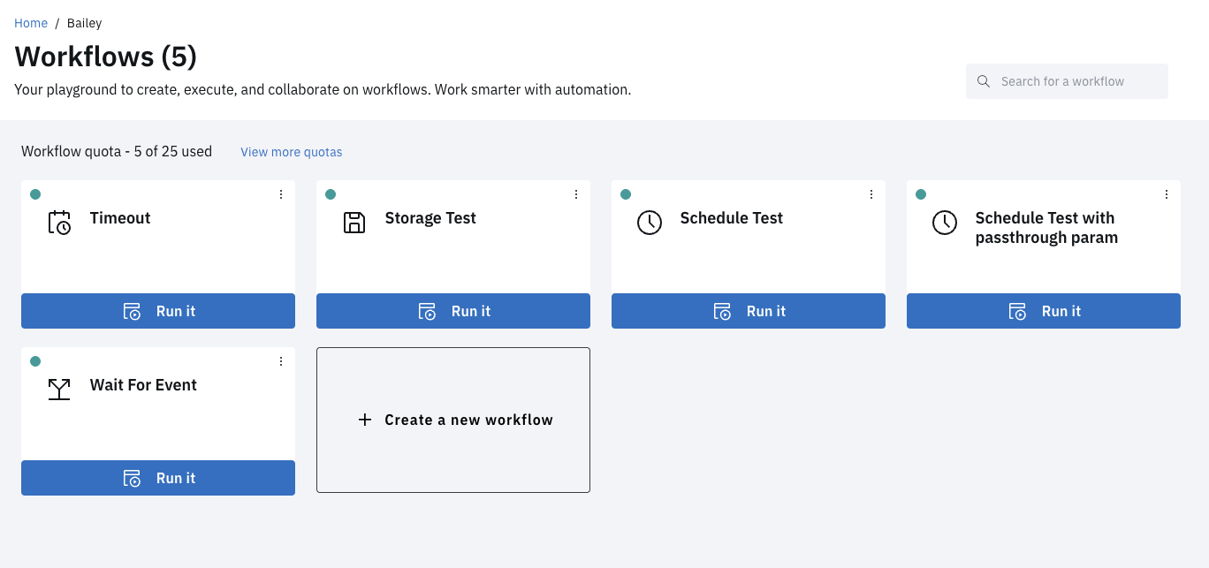This screenshot has height=568, width=1209.
Task: Click the save icon on Storage Test card
Action: [x=354, y=223]
